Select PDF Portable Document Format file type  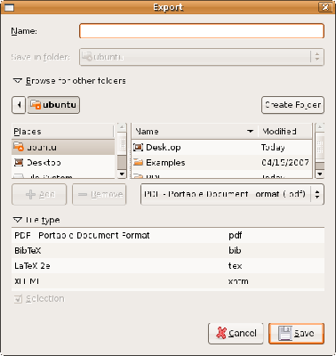[x=168, y=236]
